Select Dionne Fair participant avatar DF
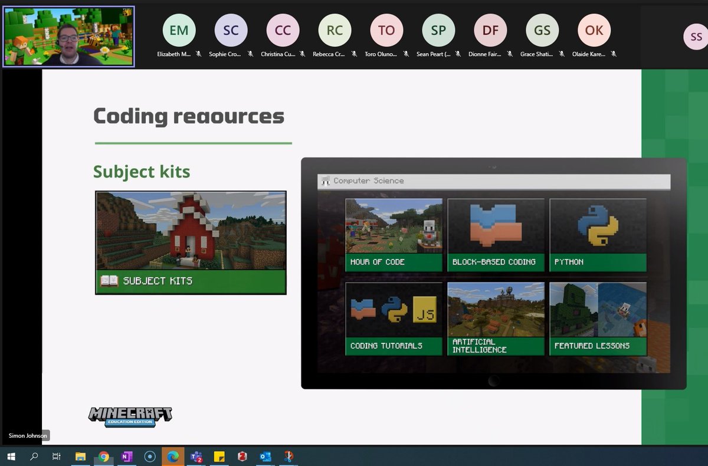 coord(490,30)
